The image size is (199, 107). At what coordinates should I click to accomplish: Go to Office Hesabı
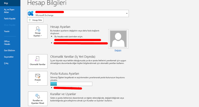click(x=7, y=43)
